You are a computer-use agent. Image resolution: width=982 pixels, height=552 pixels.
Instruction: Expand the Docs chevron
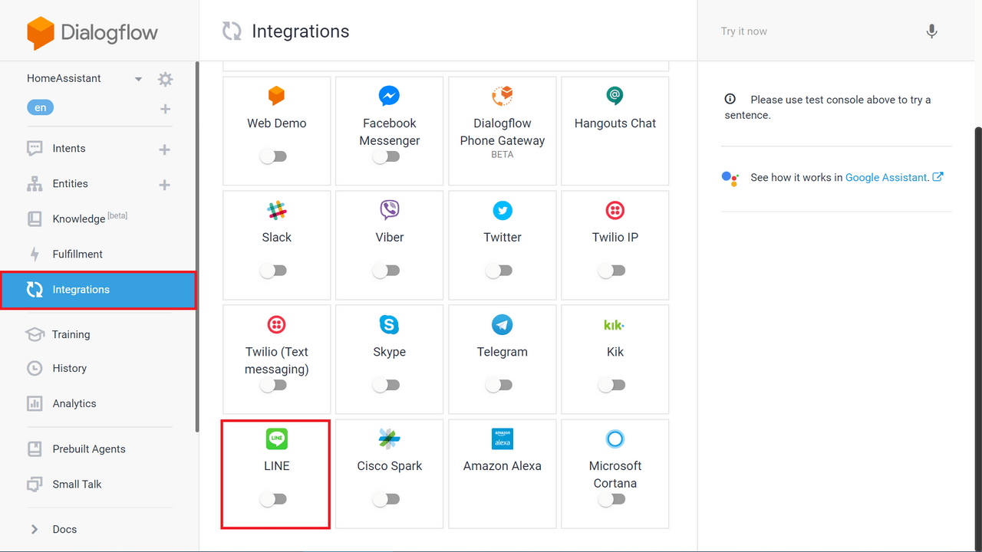click(34, 529)
